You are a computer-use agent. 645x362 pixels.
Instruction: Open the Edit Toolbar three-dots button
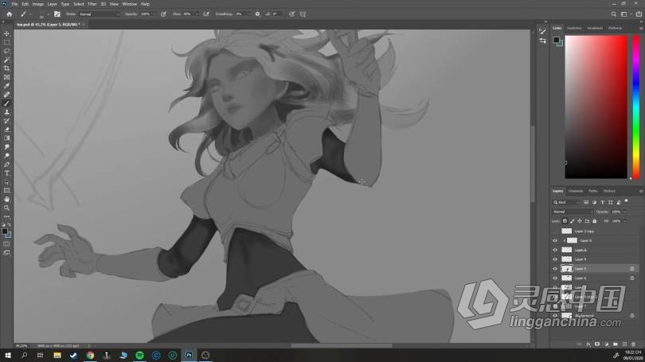pos(6,216)
